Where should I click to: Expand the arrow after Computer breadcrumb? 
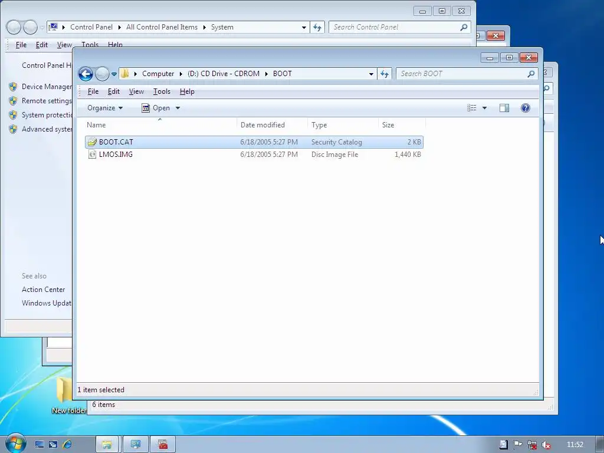point(180,74)
